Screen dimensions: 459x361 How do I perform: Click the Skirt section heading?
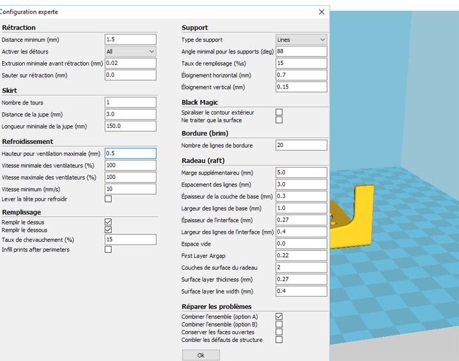click(x=10, y=90)
